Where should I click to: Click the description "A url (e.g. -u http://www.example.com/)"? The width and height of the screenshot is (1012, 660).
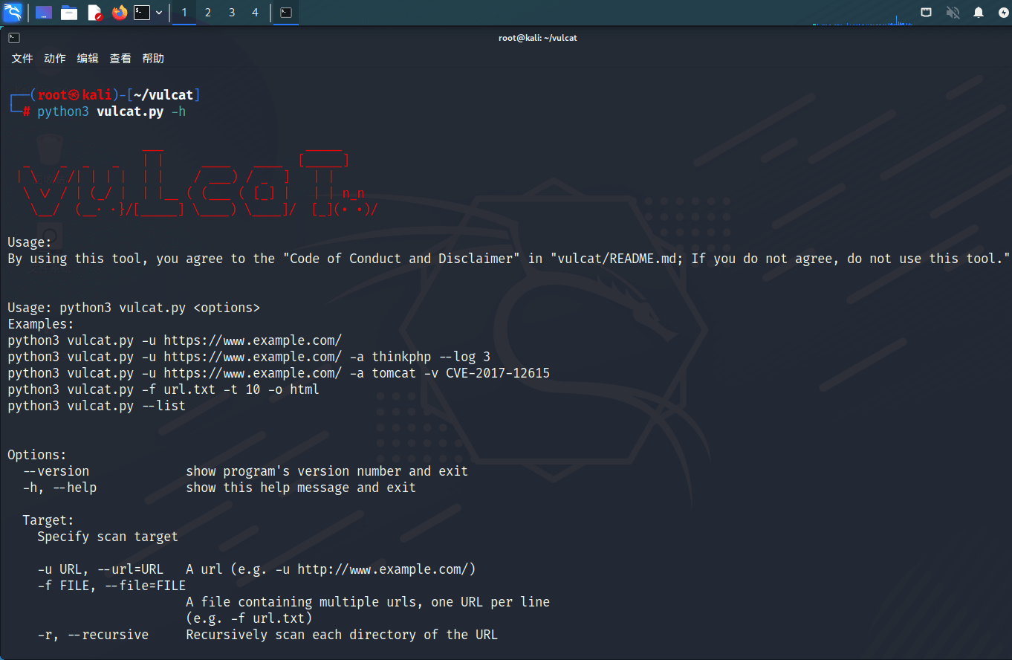coord(331,569)
